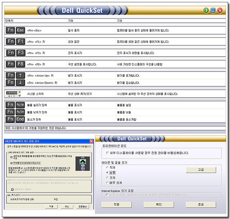Click the <Fn> <Esc> shortcut label

coord(34,31)
